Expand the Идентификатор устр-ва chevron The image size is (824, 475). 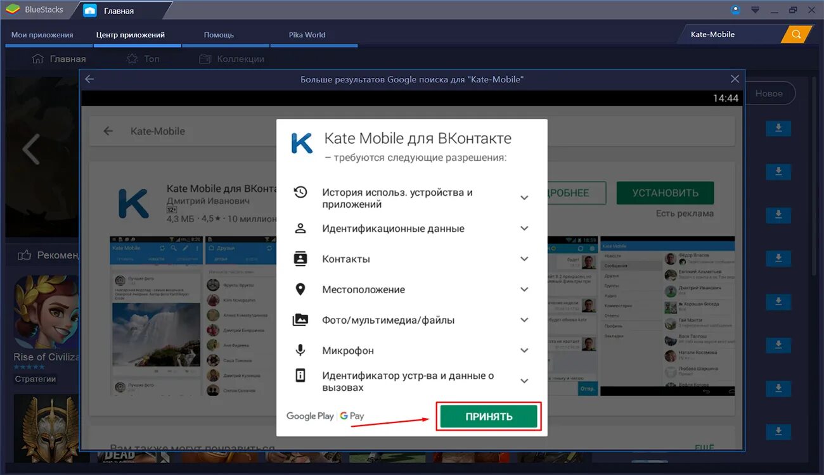pyautogui.click(x=524, y=381)
